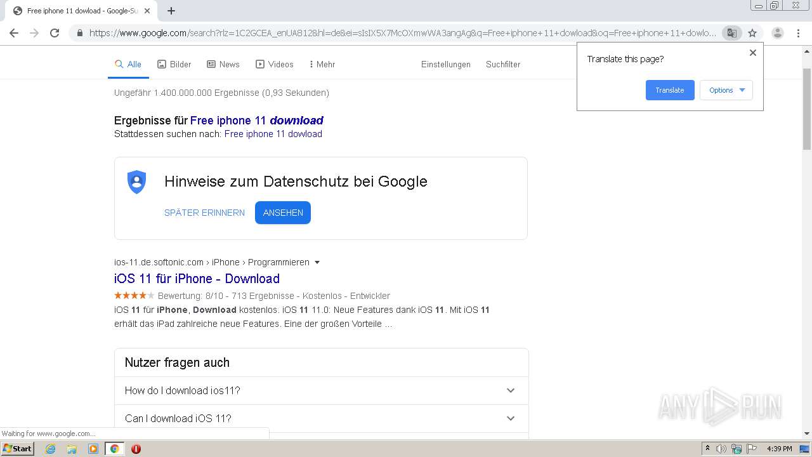Show hidden tray icons arrow
The width and height of the screenshot is (812, 457).
(707, 449)
